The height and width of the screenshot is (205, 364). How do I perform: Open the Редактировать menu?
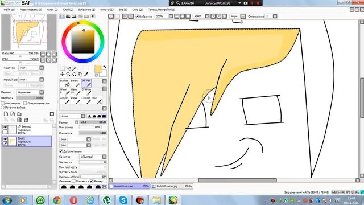pyautogui.click(x=31, y=10)
